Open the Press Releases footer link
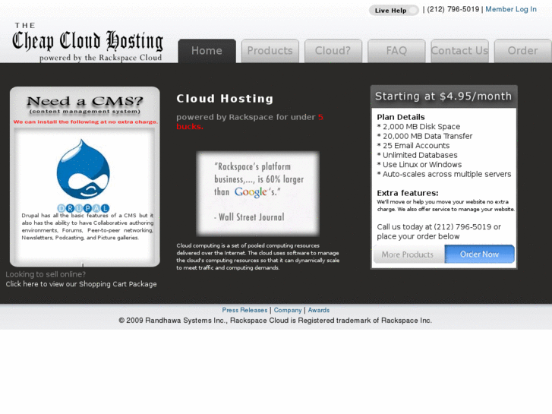The image size is (552, 414). pyautogui.click(x=244, y=310)
